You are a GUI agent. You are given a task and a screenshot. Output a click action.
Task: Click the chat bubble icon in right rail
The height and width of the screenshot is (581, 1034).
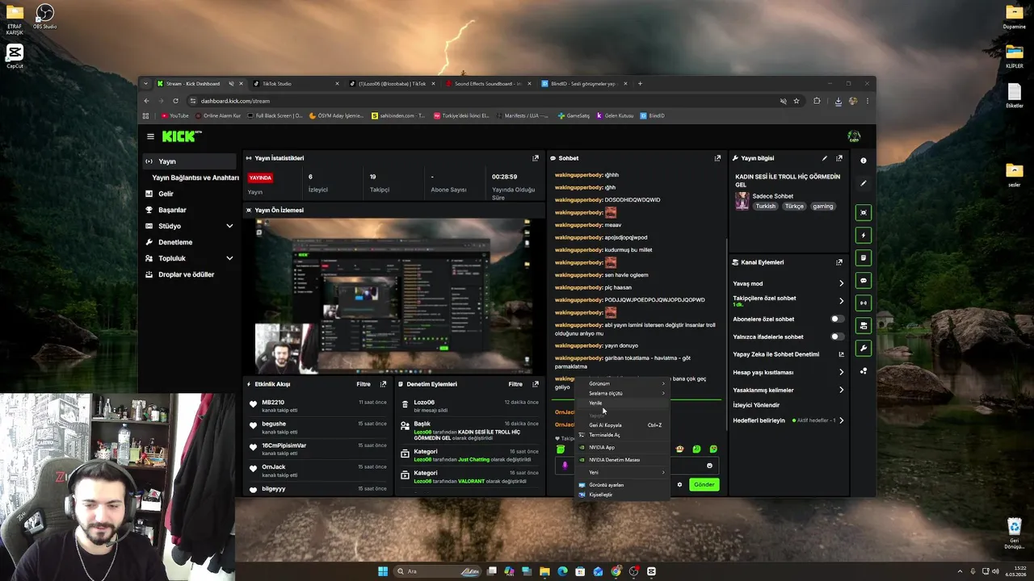click(x=864, y=281)
